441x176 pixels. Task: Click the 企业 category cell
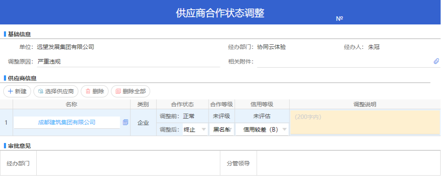(143, 123)
